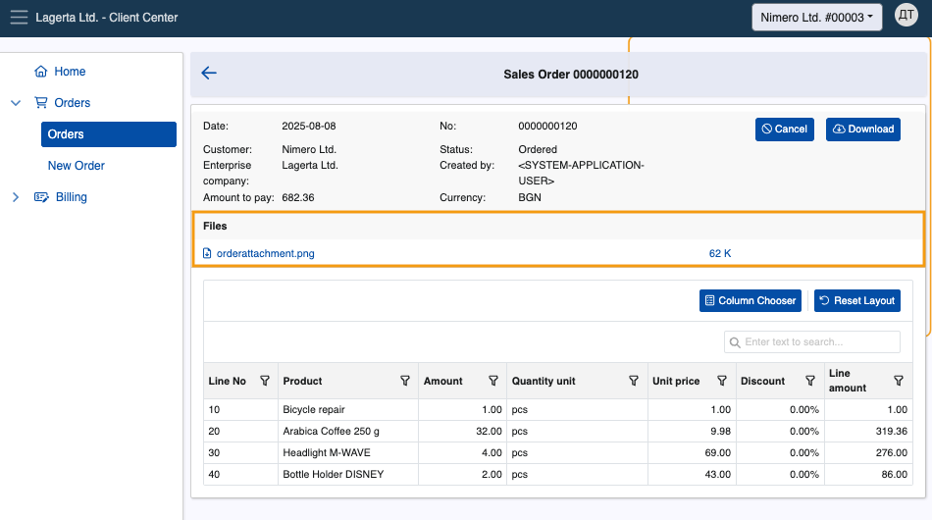932x520 pixels.
Task: Click the back arrow icon
Action: [x=209, y=74]
